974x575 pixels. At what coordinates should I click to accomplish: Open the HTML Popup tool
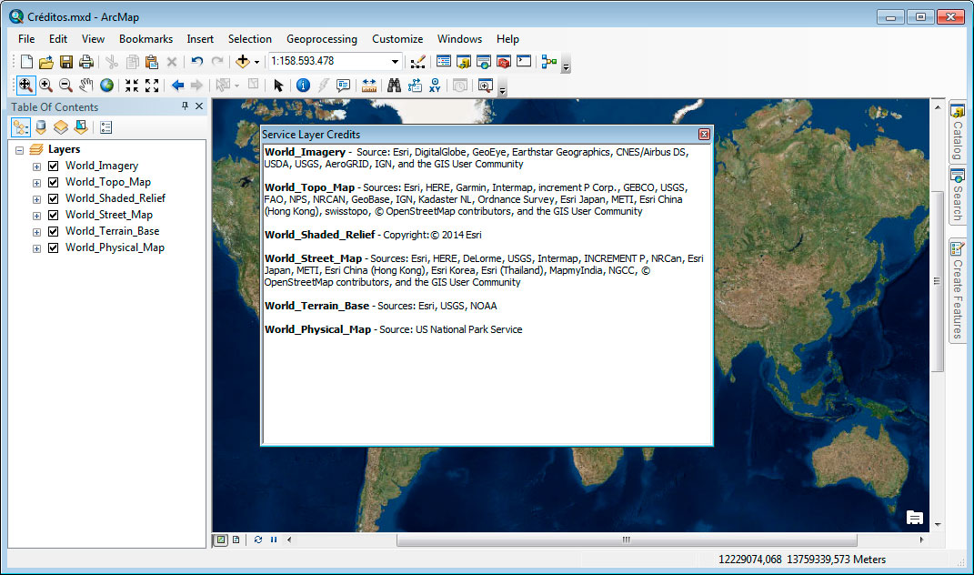point(343,86)
